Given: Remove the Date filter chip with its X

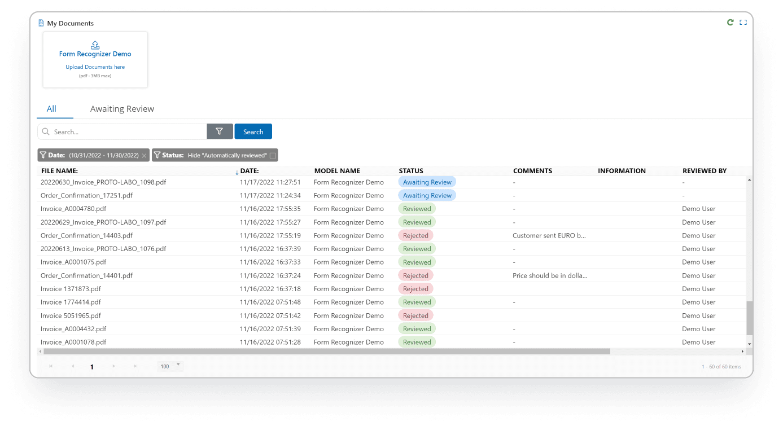Looking at the screenshot, I should [x=145, y=155].
